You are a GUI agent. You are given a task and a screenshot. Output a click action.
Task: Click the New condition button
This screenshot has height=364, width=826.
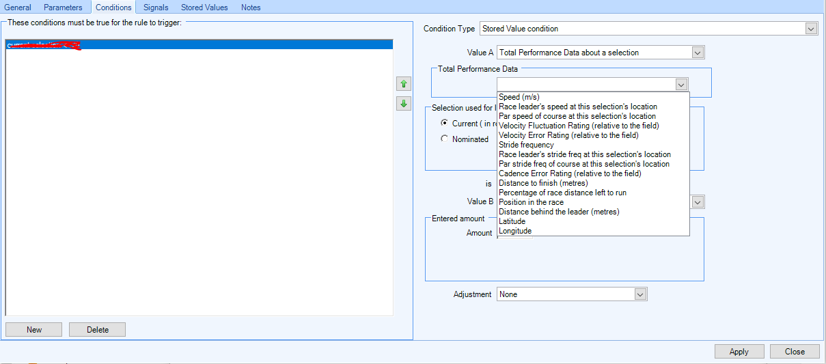tap(34, 329)
